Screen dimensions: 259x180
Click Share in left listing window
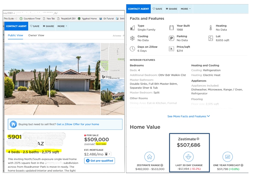click(48, 26)
